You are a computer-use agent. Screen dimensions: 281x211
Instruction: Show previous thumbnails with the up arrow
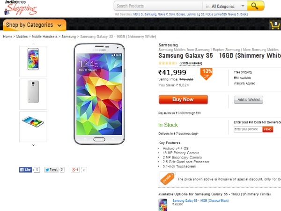click(x=33, y=44)
